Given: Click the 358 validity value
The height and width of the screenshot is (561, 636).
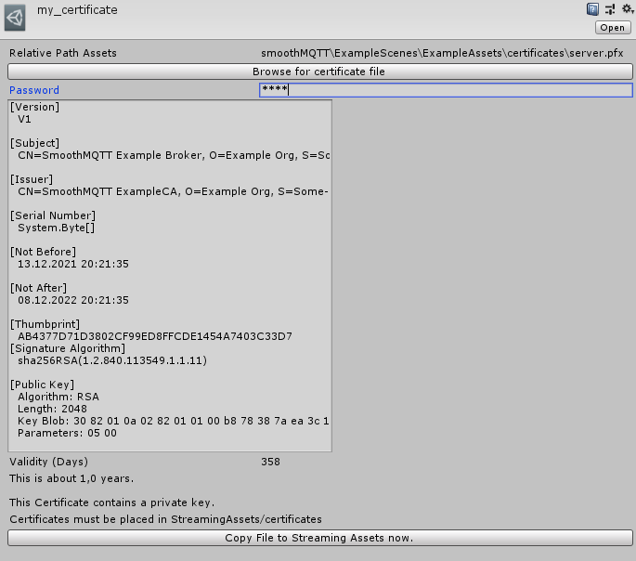Looking at the screenshot, I should (270, 462).
